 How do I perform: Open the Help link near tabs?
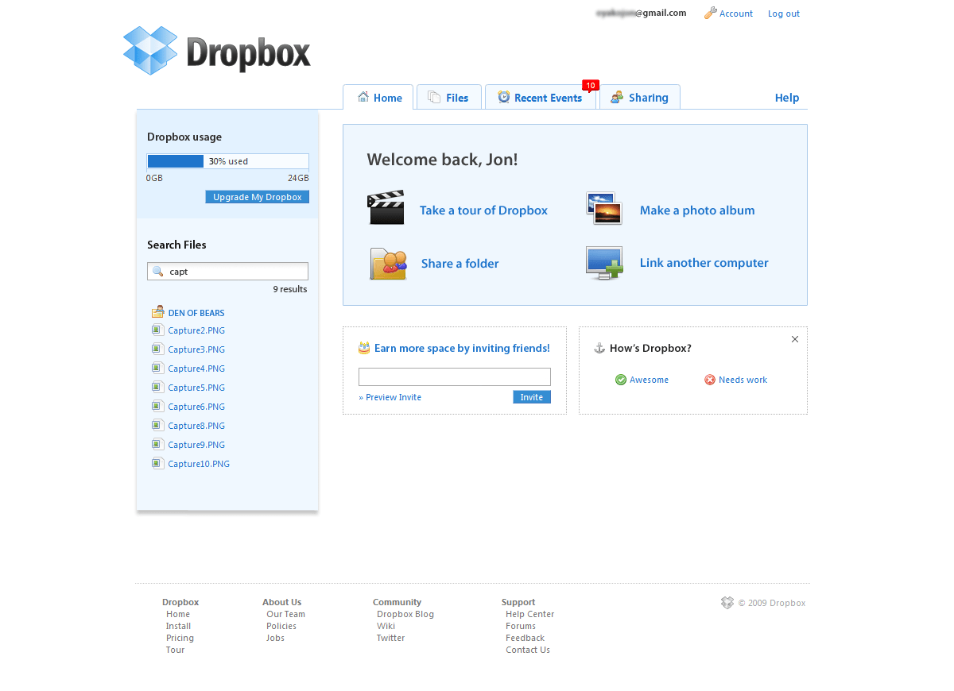(787, 98)
